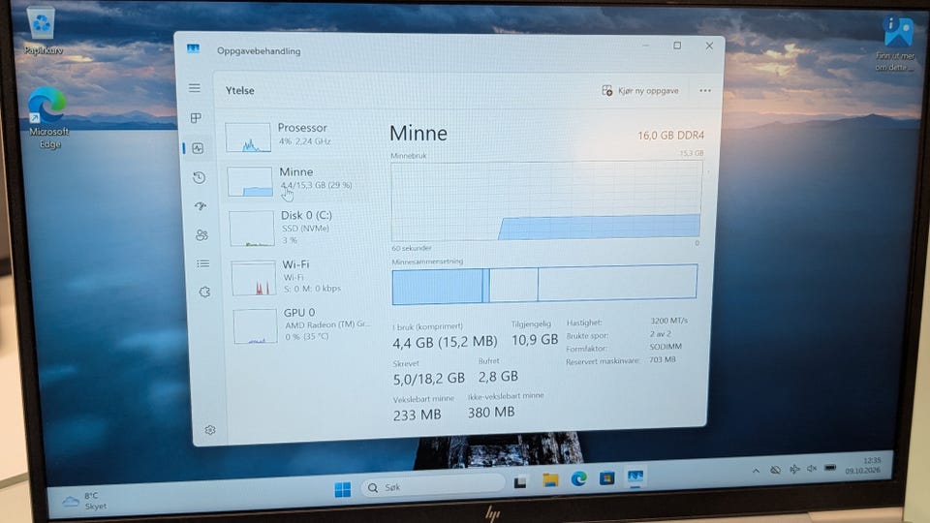Click the memory composition bar
Screen dimensions: 930x523
pos(544,284)
